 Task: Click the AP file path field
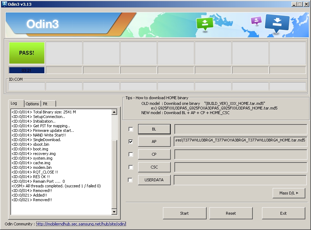[240, 141]
